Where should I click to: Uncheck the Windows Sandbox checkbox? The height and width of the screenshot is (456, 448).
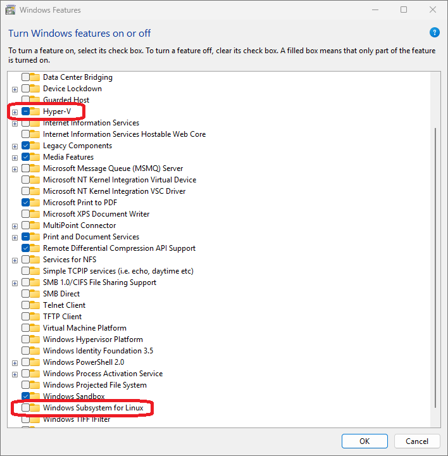[25, 396]
